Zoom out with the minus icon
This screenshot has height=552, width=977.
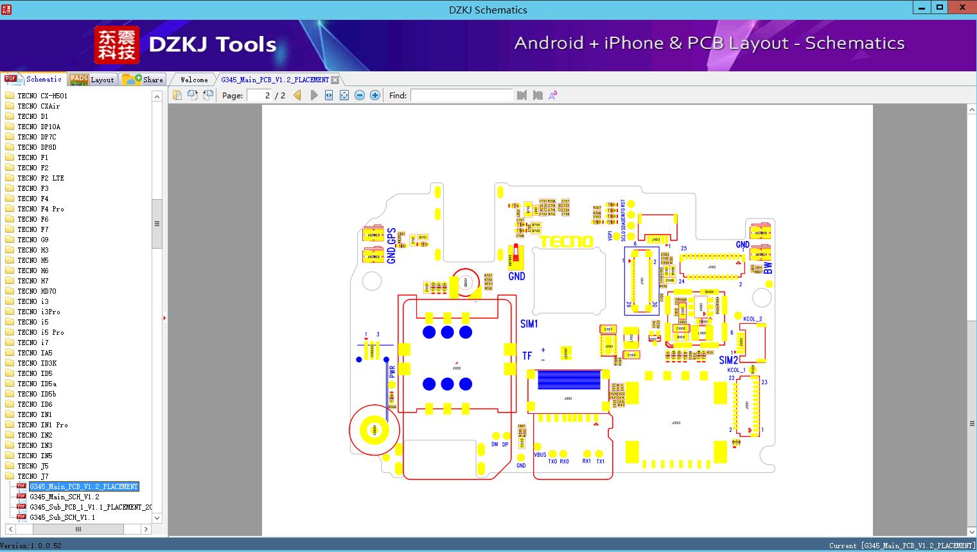(x=360, y=95)
